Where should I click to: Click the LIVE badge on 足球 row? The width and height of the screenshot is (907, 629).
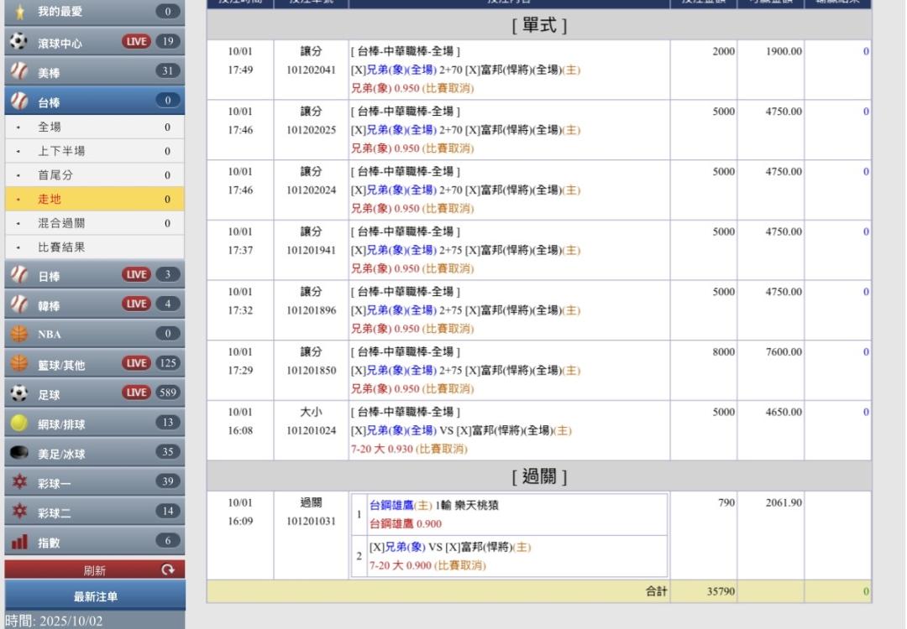[136, 393]
